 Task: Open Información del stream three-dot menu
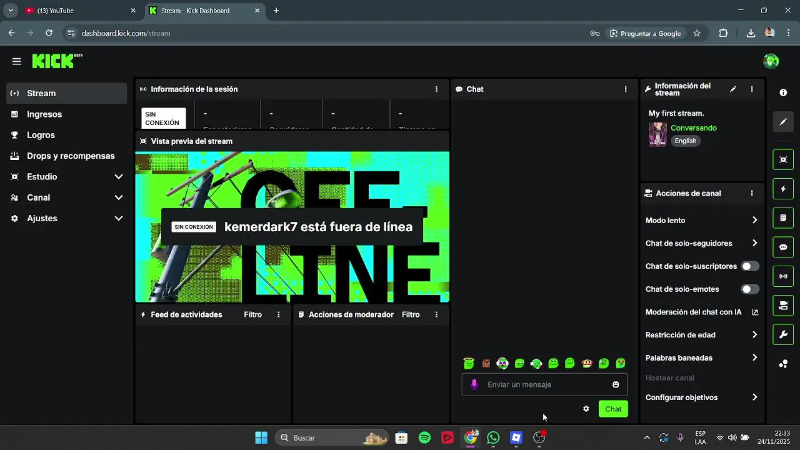coord(752,89)
